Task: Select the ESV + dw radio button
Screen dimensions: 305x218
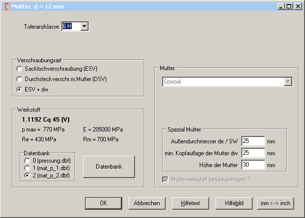Action: tap(20, 89)
